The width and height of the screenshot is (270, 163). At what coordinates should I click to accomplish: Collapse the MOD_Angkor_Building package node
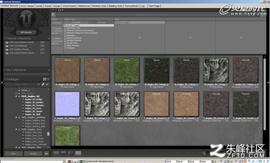16,118
